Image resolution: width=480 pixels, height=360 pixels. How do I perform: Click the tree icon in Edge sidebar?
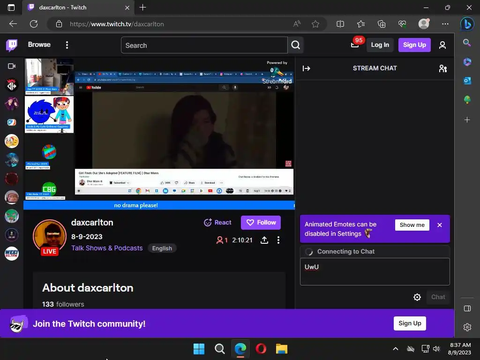coord(467,100)
